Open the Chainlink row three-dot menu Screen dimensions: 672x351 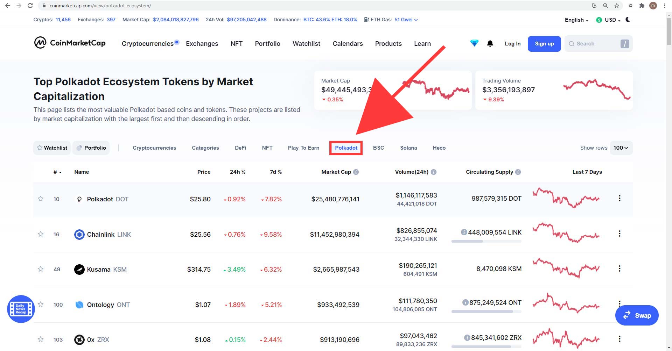tap(619, 234)
